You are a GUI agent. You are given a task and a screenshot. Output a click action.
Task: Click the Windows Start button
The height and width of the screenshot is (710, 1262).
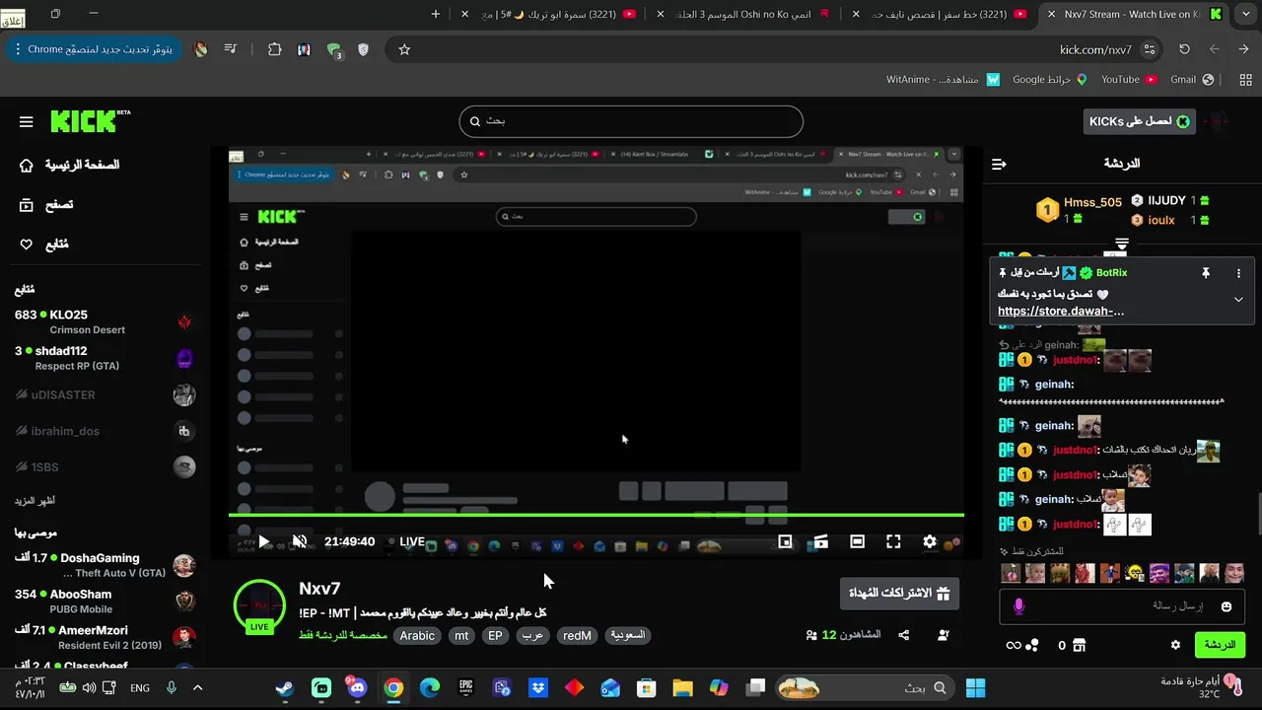(975, 687)
